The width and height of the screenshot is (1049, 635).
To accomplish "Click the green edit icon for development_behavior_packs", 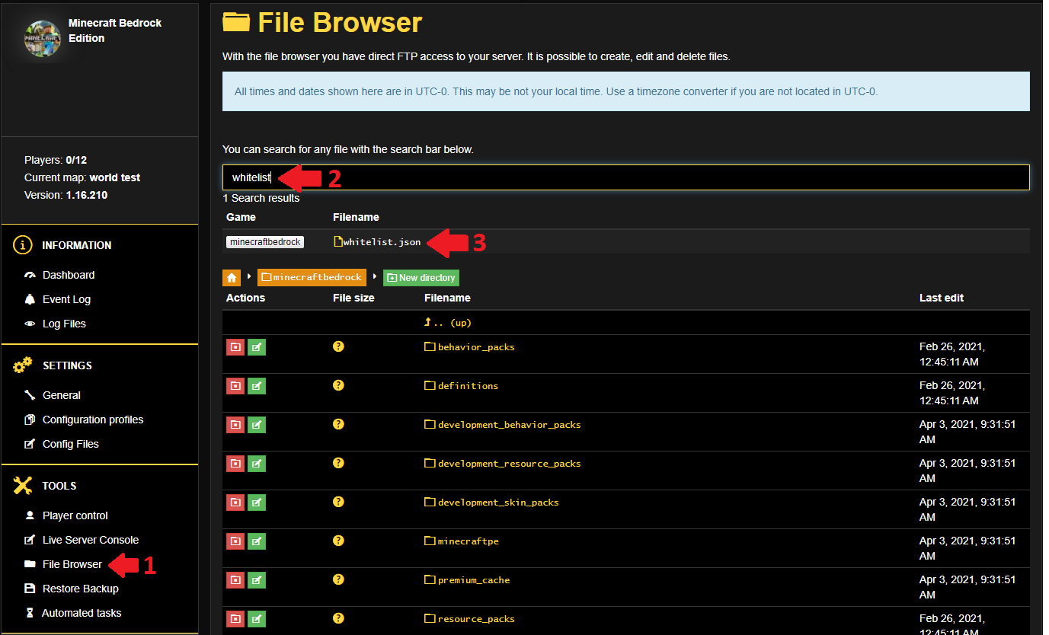I will tap(257, 425).
